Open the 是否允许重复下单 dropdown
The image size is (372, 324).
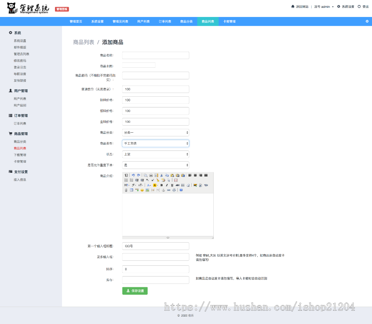point(156,165)
